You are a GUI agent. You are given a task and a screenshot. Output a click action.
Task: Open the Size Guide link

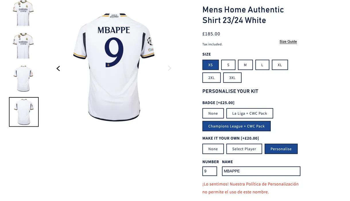click(x=288, y=42)
